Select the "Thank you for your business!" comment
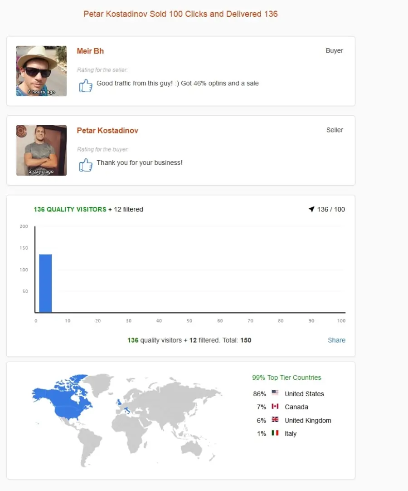Screen dimensions: 408x491 pyautogui.click(x=140, y=163)
